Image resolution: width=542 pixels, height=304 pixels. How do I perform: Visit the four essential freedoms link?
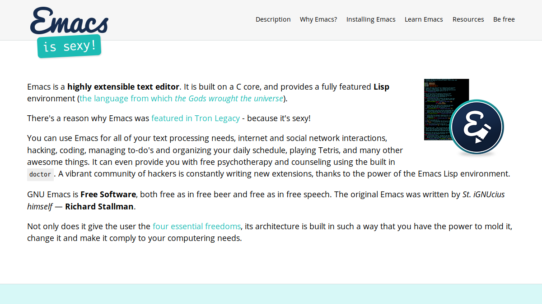pyautogui.click(x=197, y=226)
